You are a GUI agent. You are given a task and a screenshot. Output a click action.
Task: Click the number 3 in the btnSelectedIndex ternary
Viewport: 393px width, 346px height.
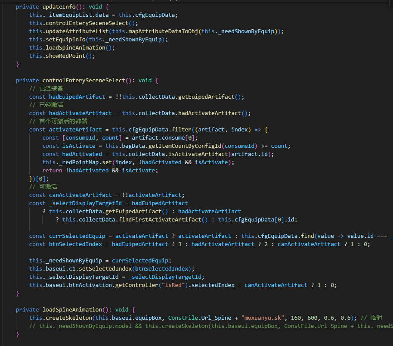tap(179, 244)
